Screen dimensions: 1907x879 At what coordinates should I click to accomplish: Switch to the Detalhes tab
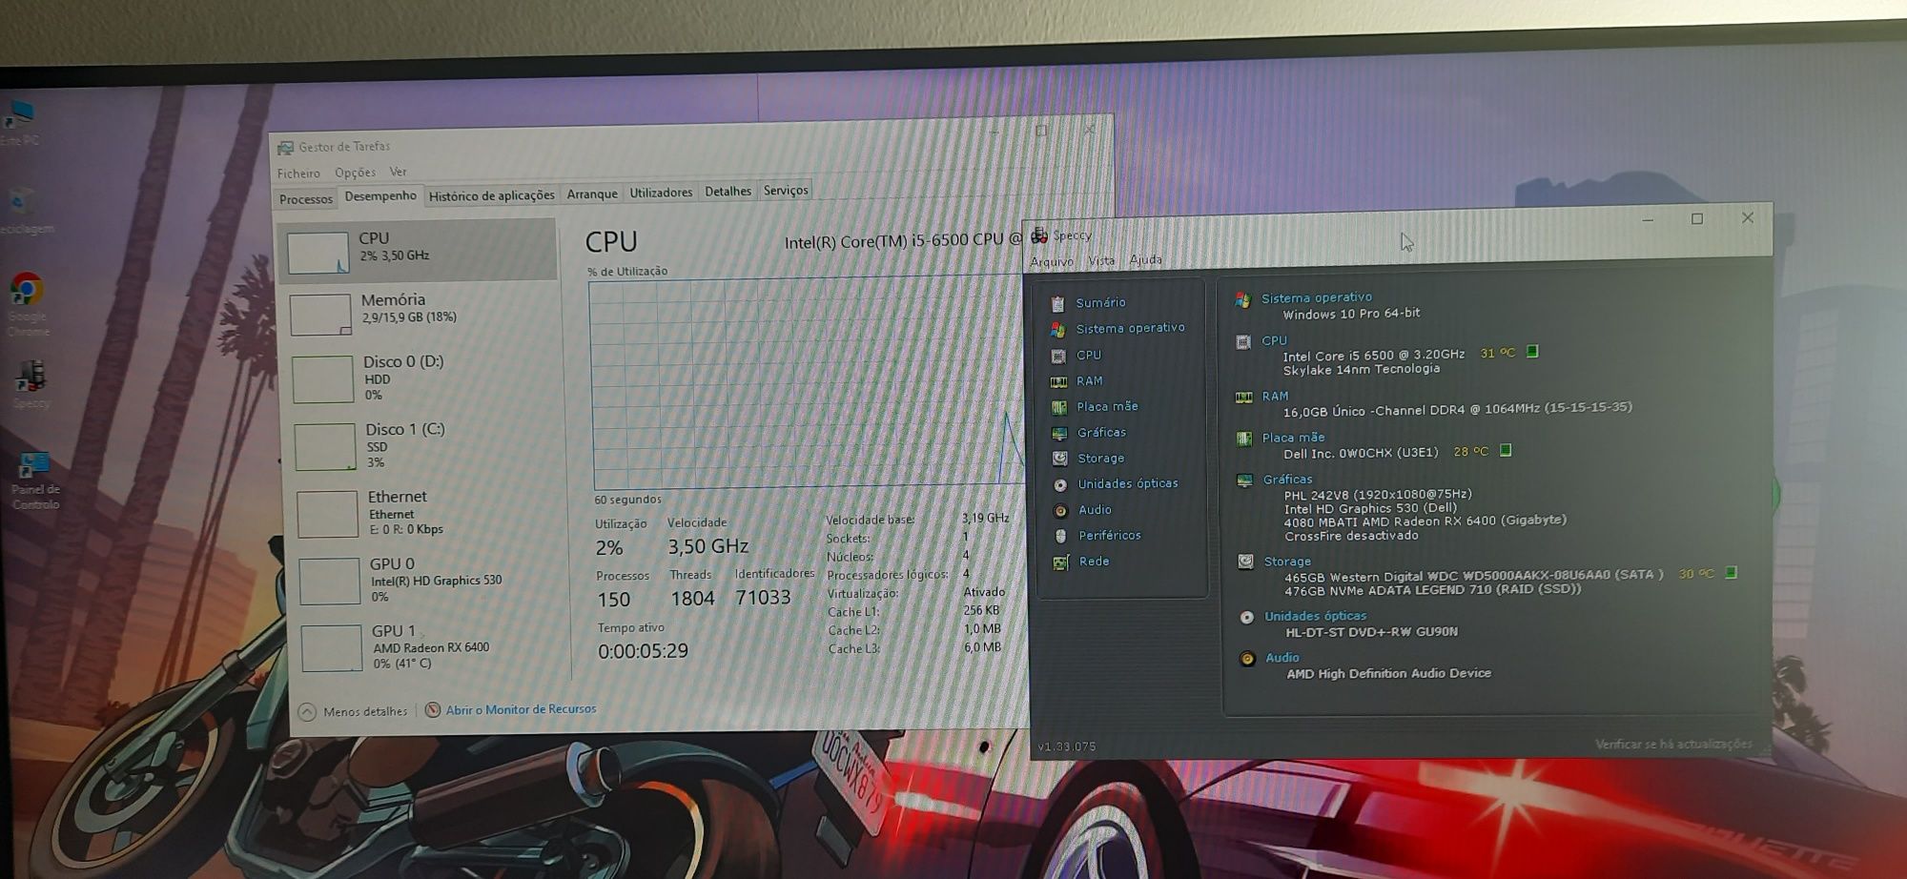(728, 192)
